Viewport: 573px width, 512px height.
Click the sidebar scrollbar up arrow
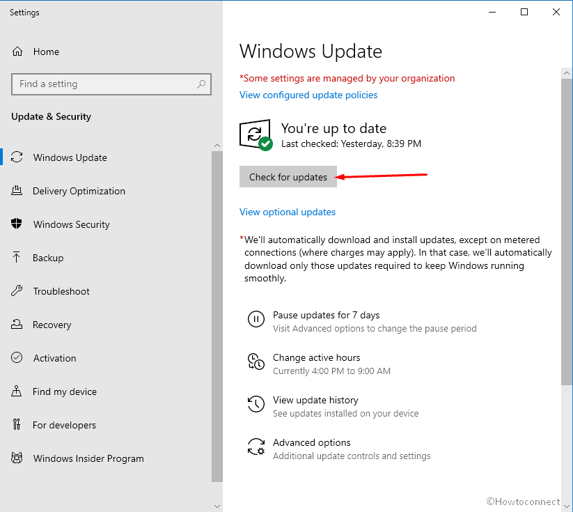pos(217,146)
